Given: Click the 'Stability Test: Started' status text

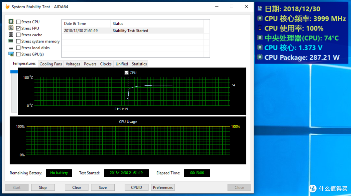Looking at the screenshot, I should click(130, 31).
